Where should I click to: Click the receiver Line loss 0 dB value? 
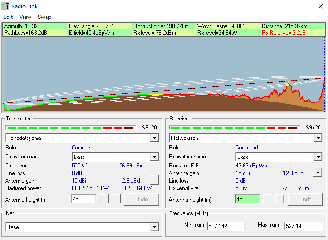241,181
